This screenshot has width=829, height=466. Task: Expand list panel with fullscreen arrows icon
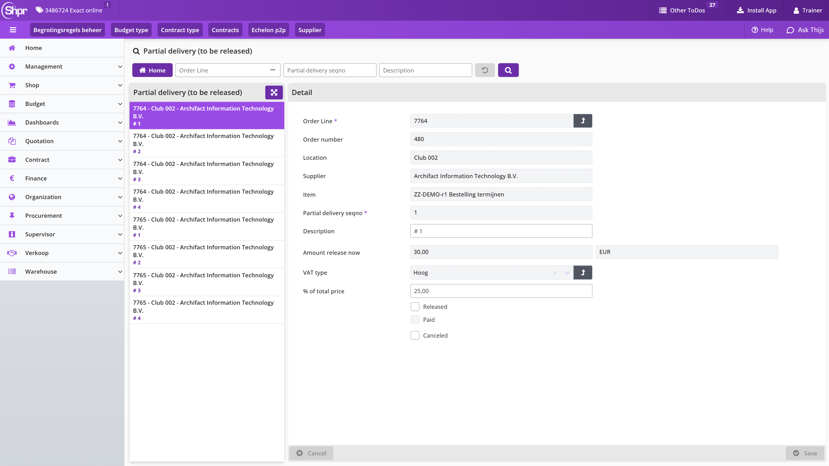[274, 93]
